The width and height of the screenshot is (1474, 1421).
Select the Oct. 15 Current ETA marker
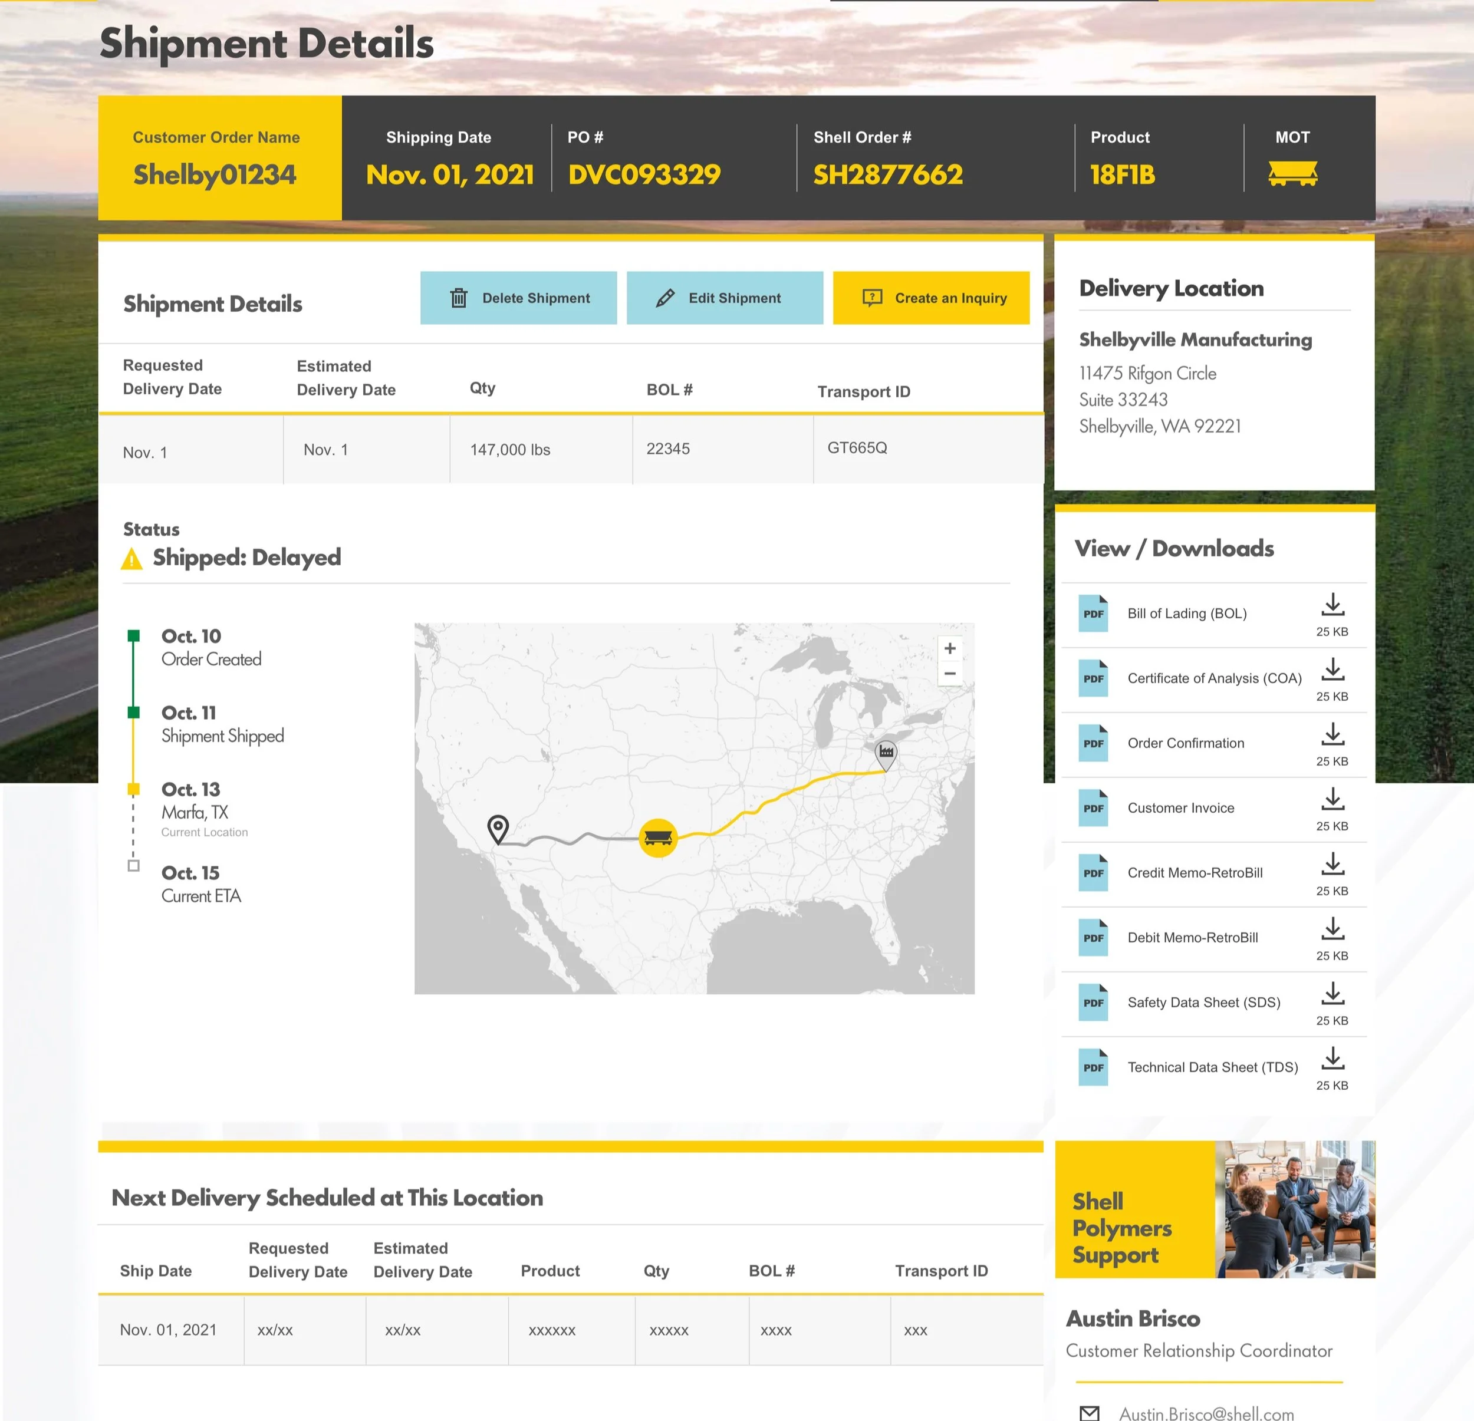[134, 865]
